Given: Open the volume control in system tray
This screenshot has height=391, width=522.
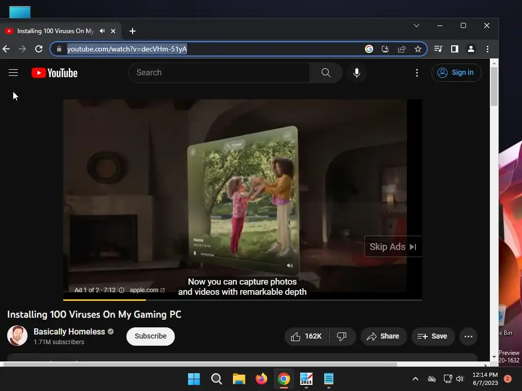Looking at the screenshot, I should pyautogui.click(x=460, y=379).
